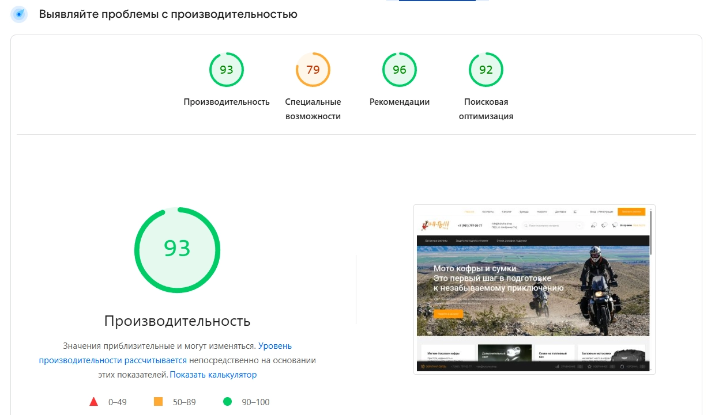Select the 92 Поисковая оптимизация score gauge

tap(486, 70)
